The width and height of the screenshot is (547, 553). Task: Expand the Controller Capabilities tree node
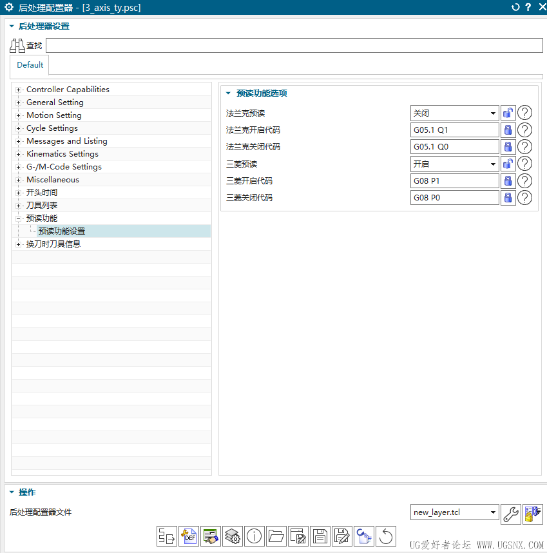pos(19,90)
